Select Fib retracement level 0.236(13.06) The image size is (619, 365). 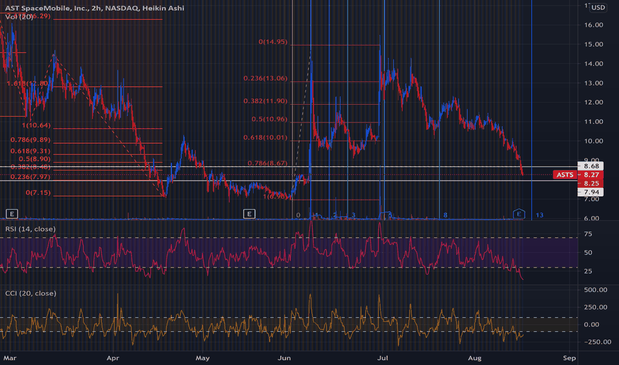[x=265, y=78]
